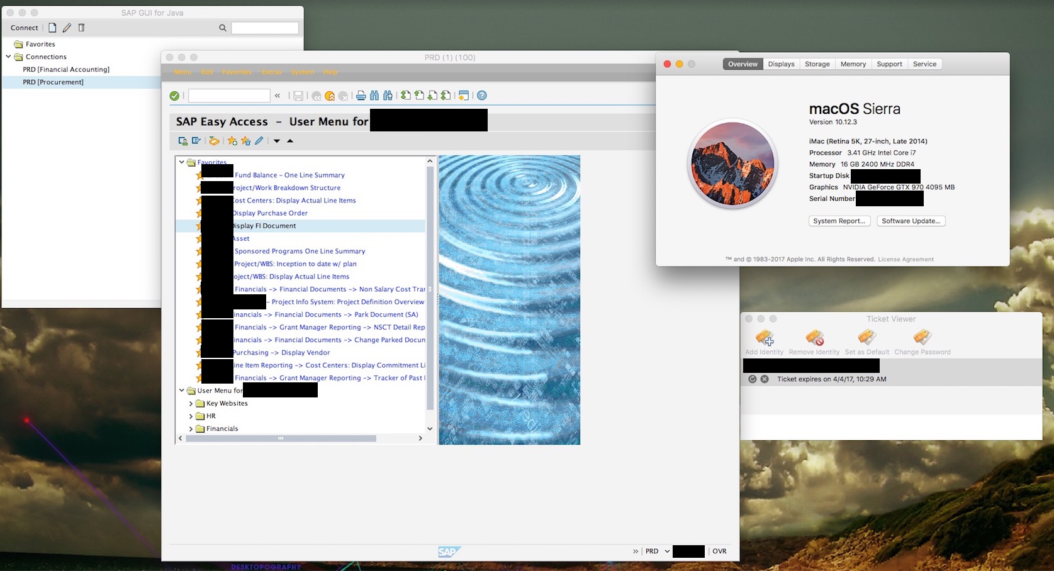1054x571 pixels.
Task: Click the move favorites down arrow
Action: click(277, 141)
